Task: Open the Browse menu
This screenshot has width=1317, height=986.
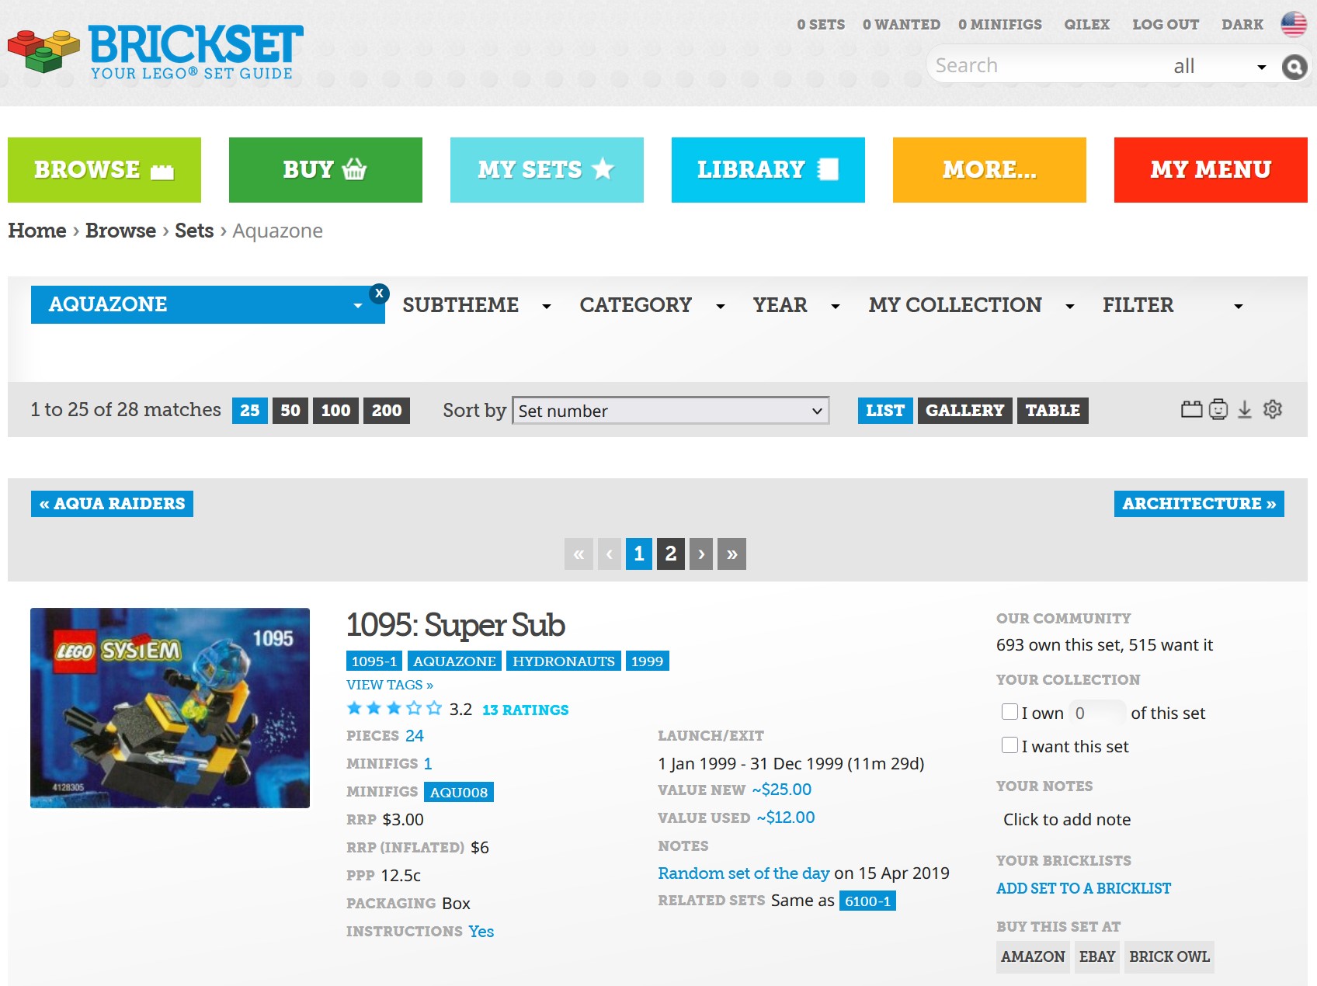Action: (104, 170)
